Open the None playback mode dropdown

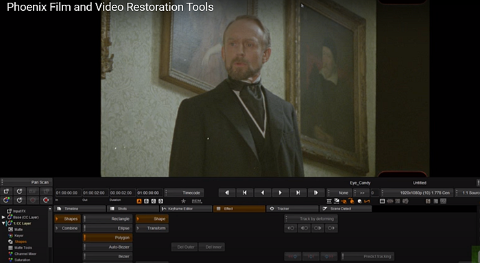click(339, 192)
